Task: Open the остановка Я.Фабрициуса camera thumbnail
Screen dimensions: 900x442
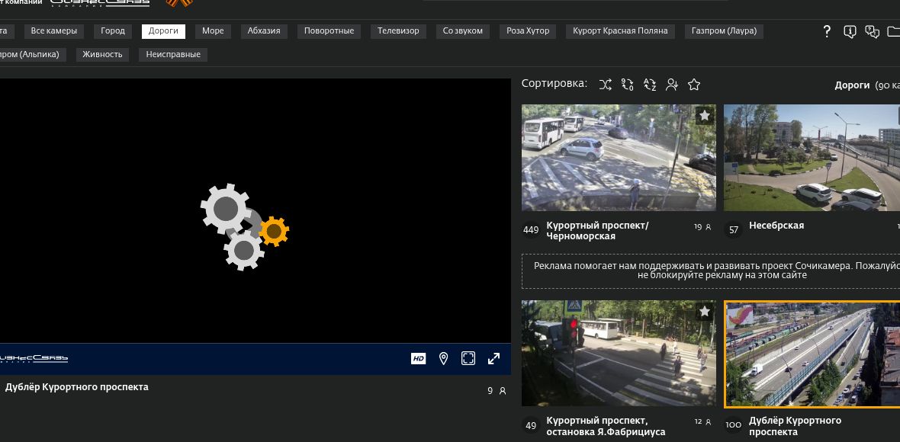Action: coord(619,353)
